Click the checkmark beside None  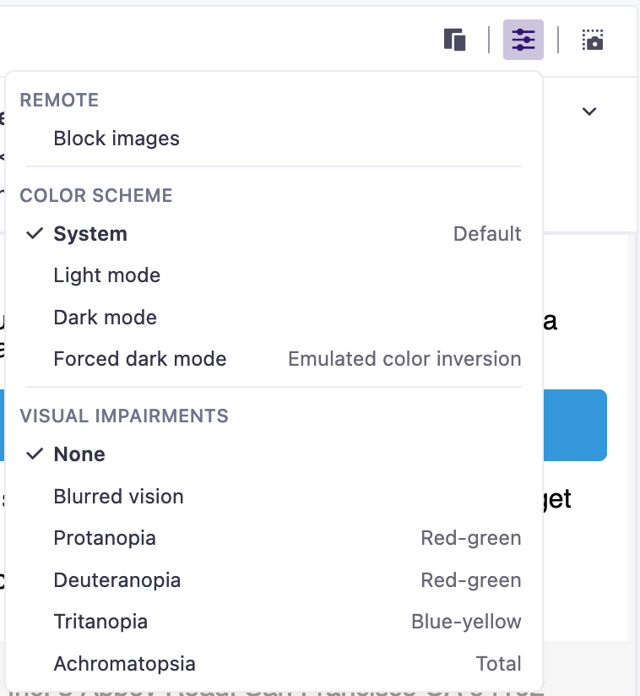[x=35, y=454]
